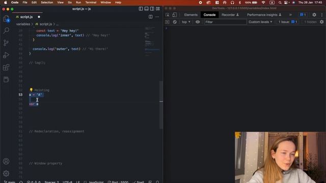
Task: Show the DevTools console sidebar
Action: tap(167, 22)
